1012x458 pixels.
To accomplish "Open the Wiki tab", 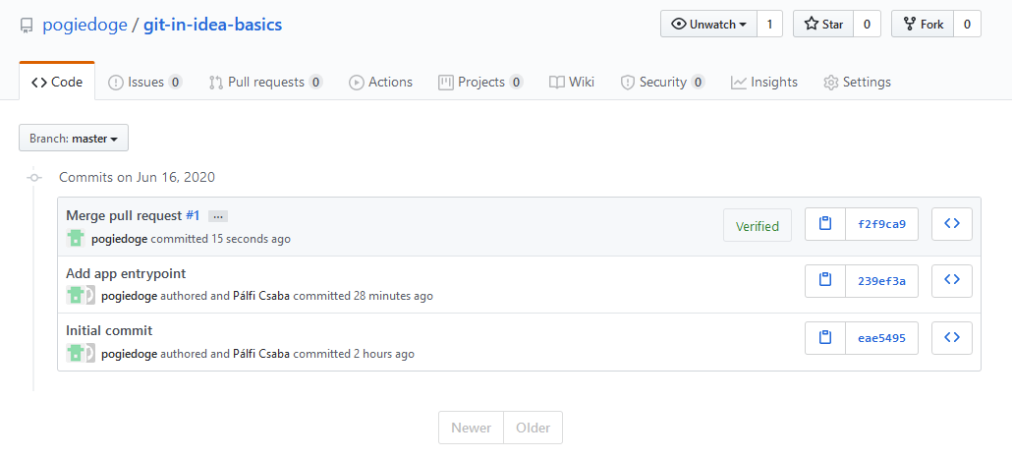I will [x=572, y=82].
